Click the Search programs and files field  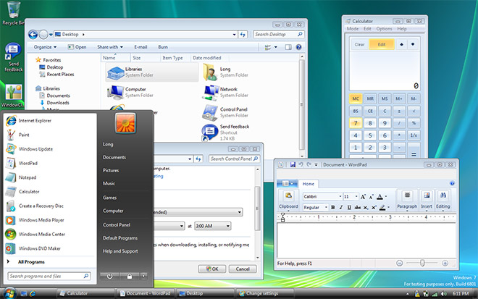coord(49,276)
